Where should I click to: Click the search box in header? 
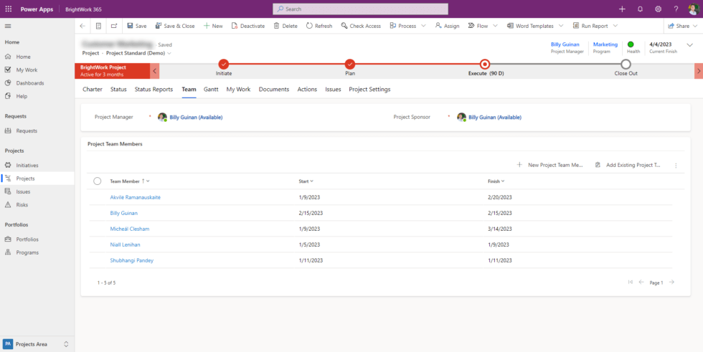360,9
